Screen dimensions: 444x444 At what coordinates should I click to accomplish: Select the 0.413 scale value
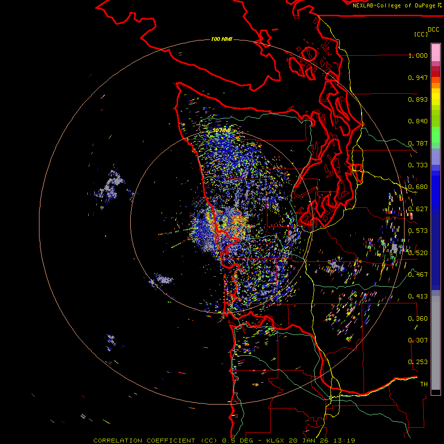[418, 296]
